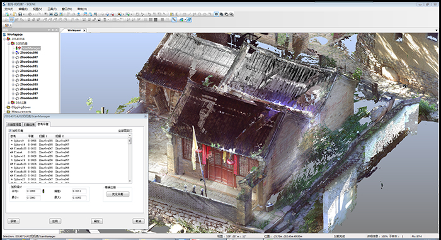Click the save disk icon in toolbar
This screenshot has height=240, width=441.
[x=20, y=14]
